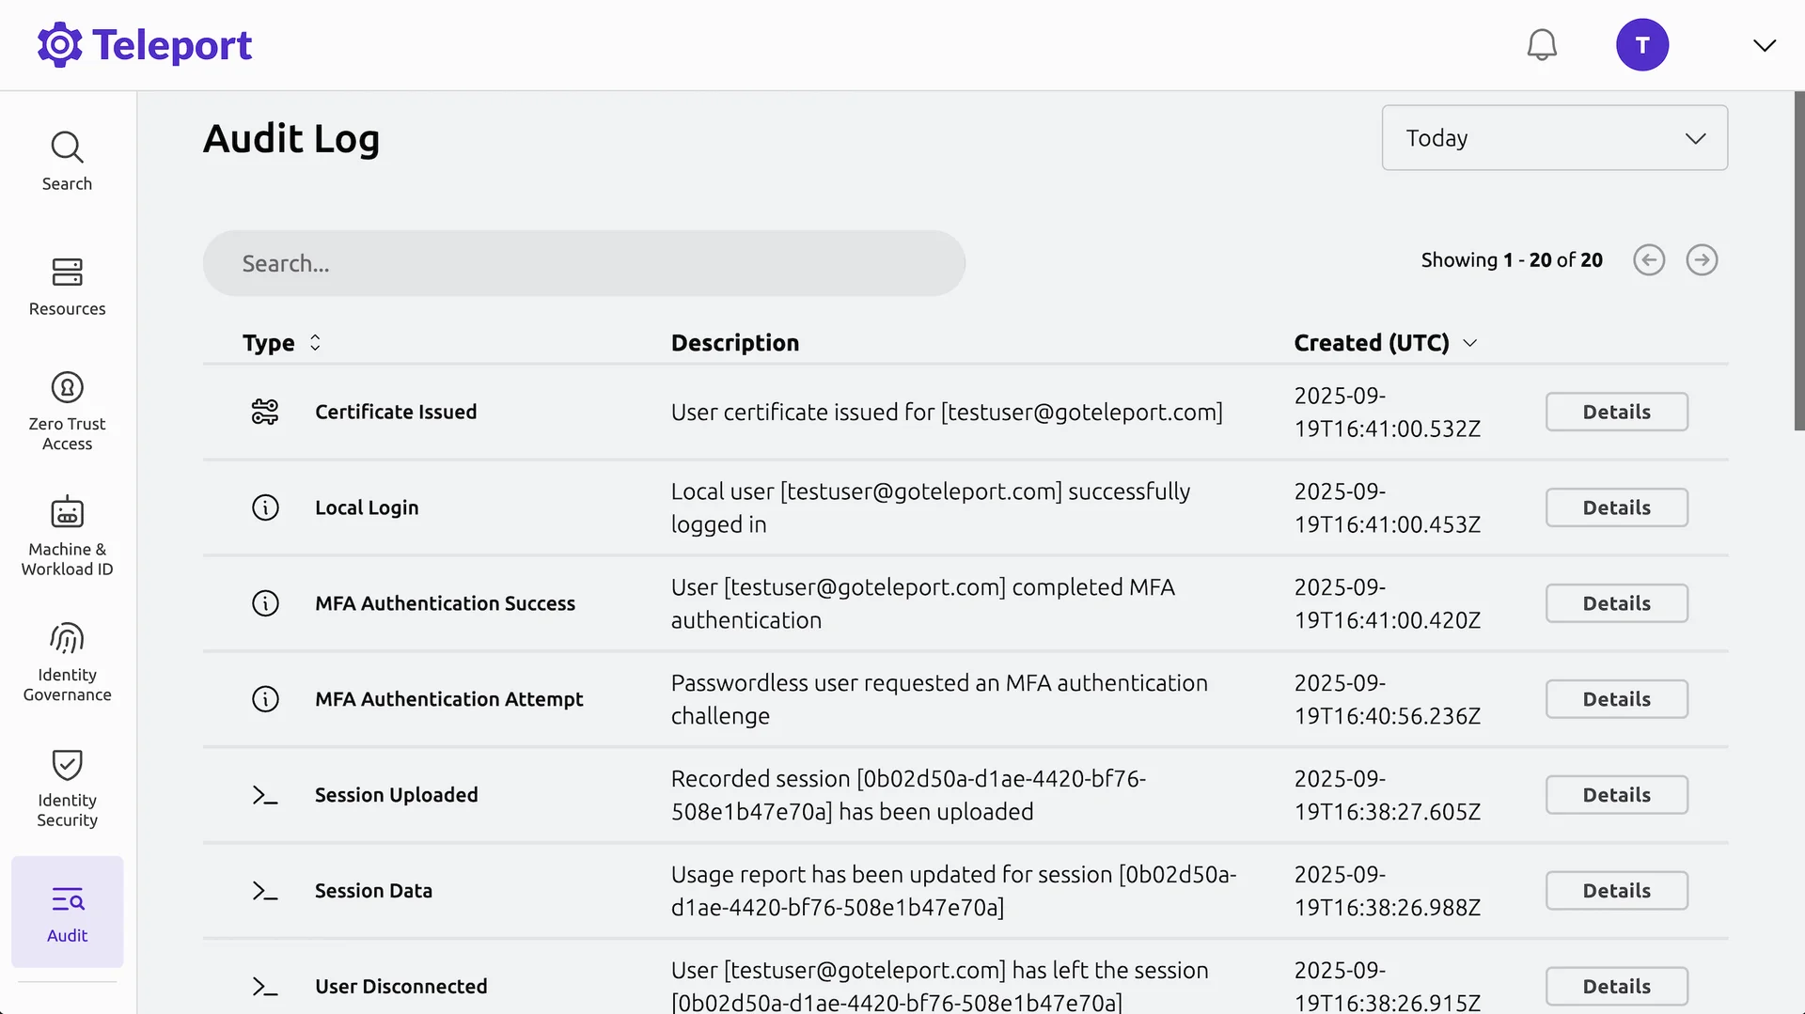This screenshot has height=1014, width=1805.
Task: Open Machine & Workload ID section
Action: [x=67, y=537]
